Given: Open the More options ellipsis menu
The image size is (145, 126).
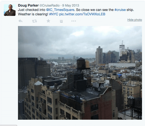Looking at the screenshot, I should tap(74, 21).
